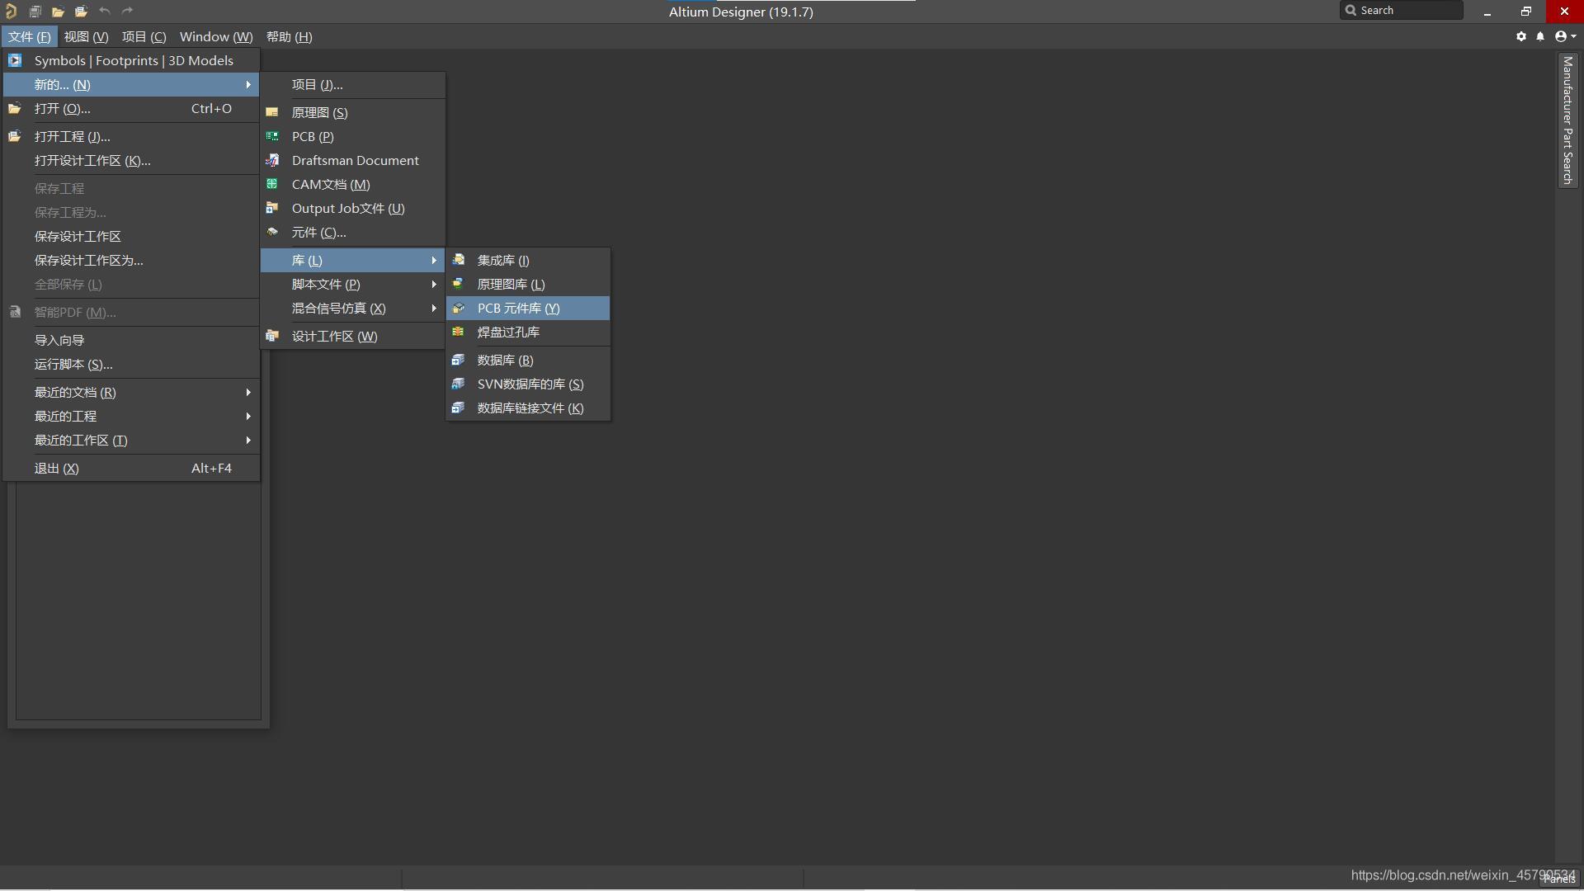Expand the 最近的文档 (R) submenu arrow

tap(247, 392)
